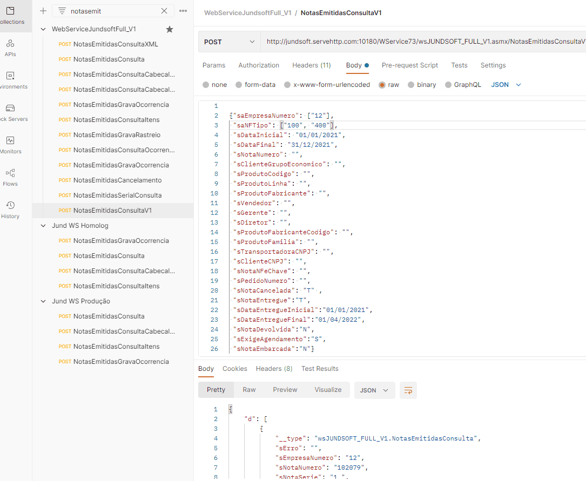
Task: Click the plus icon to create collection
Action: pos(43,11)
